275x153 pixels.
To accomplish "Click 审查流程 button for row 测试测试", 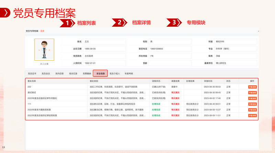I will [252, 93].
